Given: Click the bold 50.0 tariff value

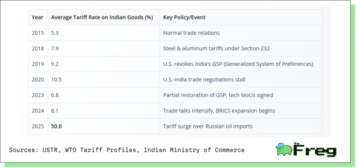Looking at the screenshot, I should tap(56, 126).
